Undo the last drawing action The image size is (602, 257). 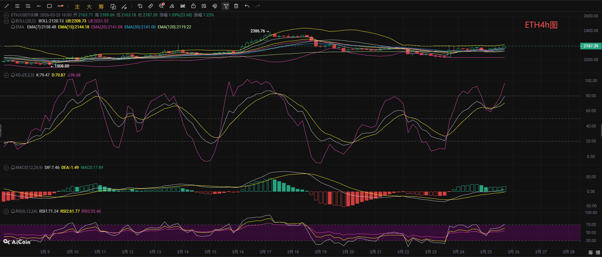[x=247, y=6]
